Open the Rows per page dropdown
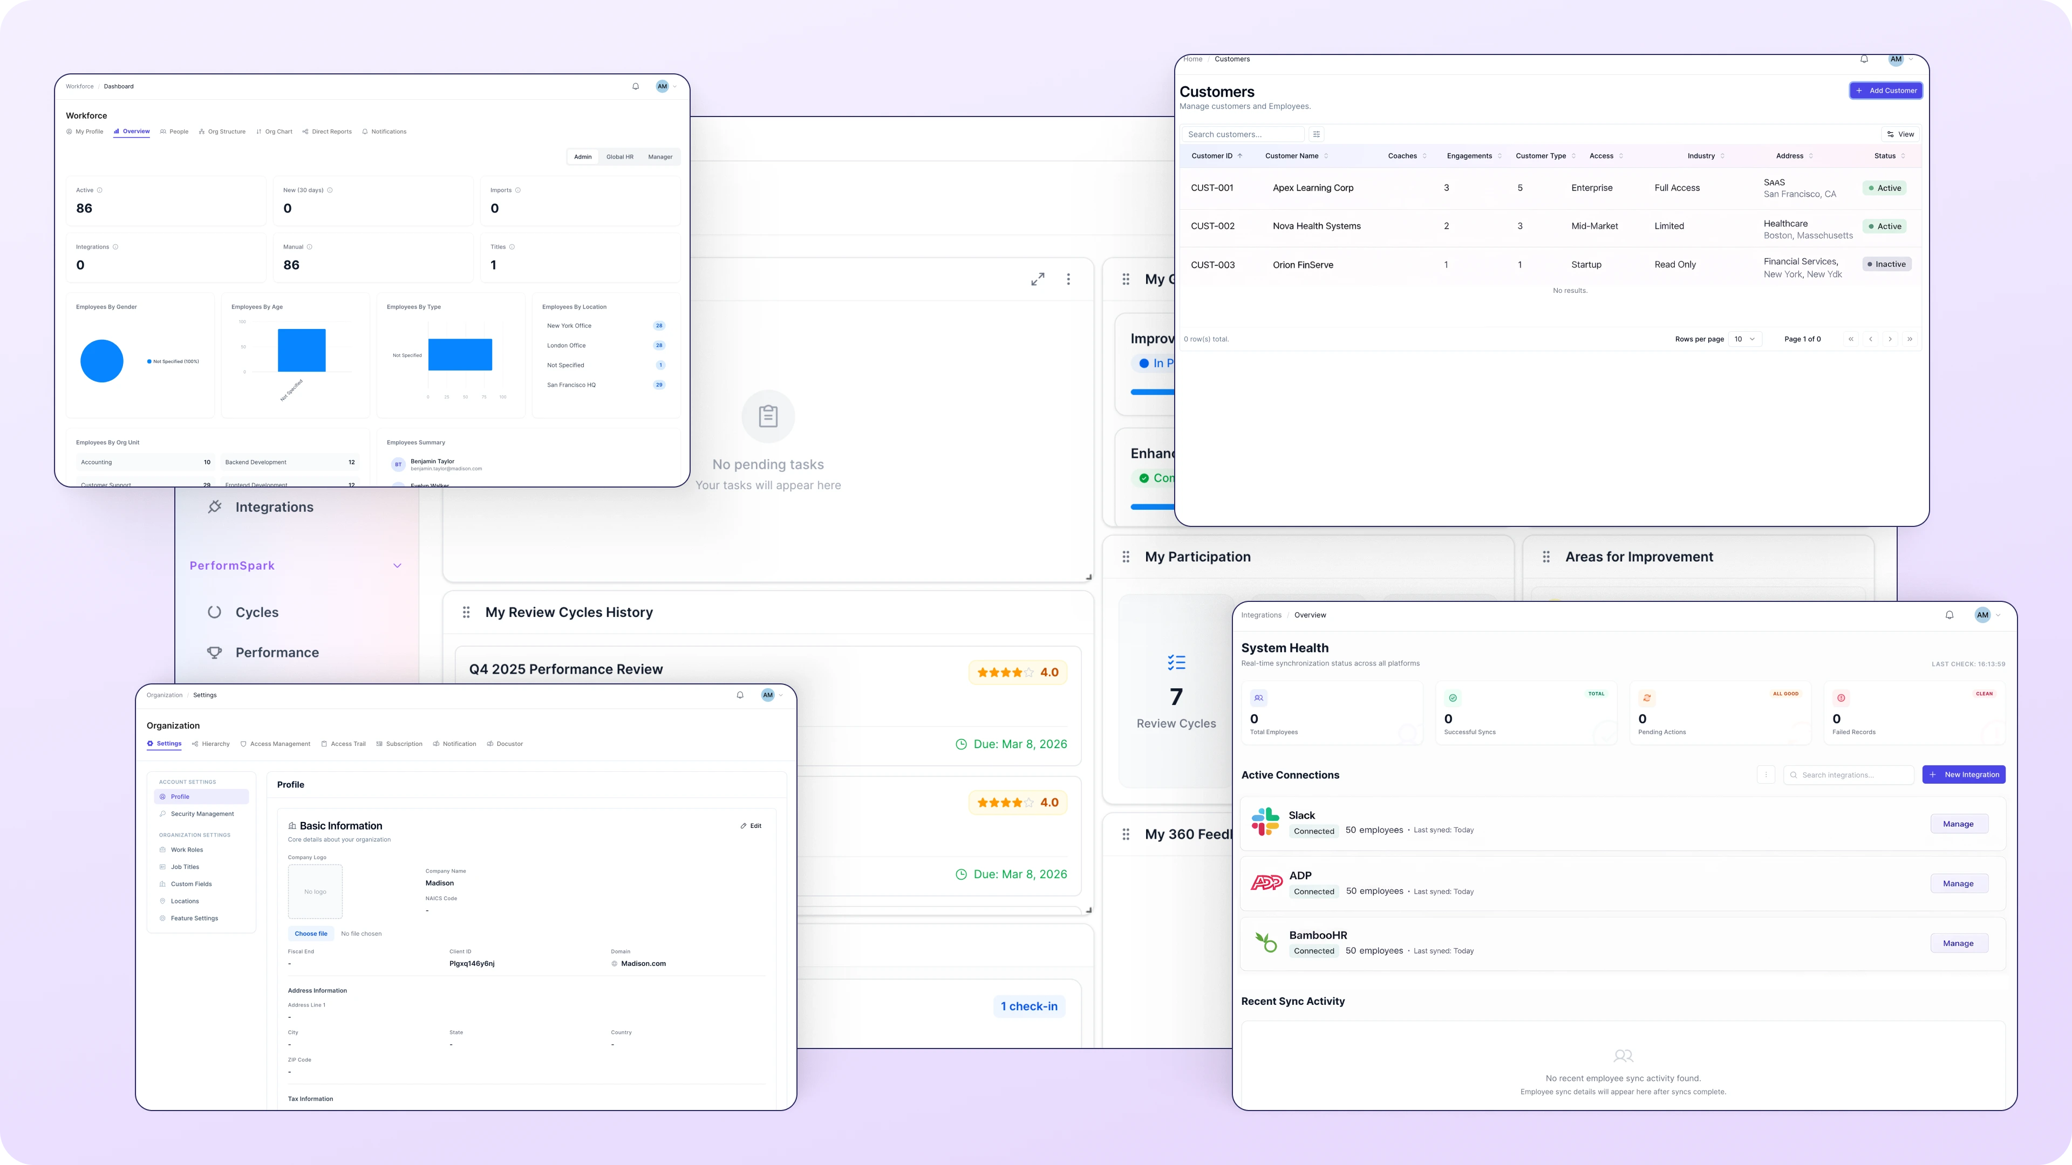2072x1165 pixels. (x=1744, y=339)
